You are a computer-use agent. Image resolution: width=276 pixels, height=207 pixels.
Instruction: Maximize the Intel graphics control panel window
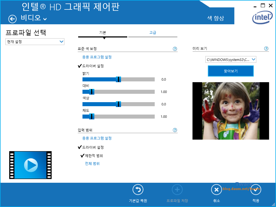tap(263, 6)
